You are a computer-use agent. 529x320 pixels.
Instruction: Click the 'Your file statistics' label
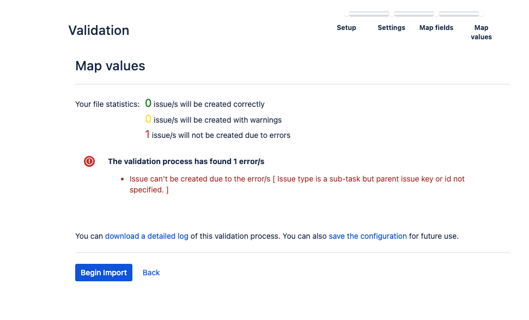click(108, 104)
